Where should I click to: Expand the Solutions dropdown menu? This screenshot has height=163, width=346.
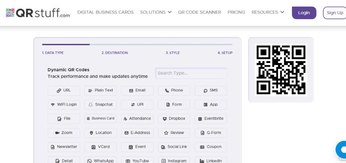[x=156, y=12]
